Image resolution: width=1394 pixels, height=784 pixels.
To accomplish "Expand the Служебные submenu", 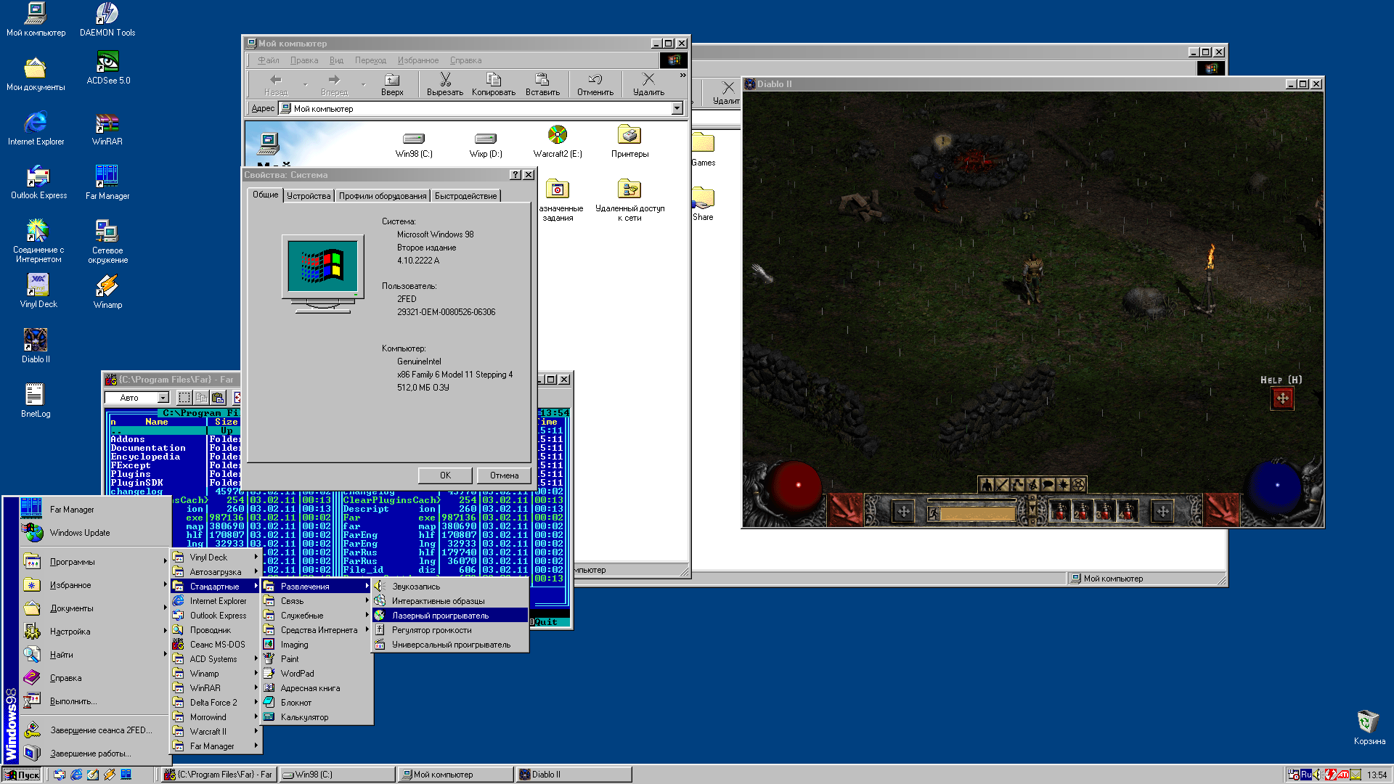I will [x=316, y=615].
